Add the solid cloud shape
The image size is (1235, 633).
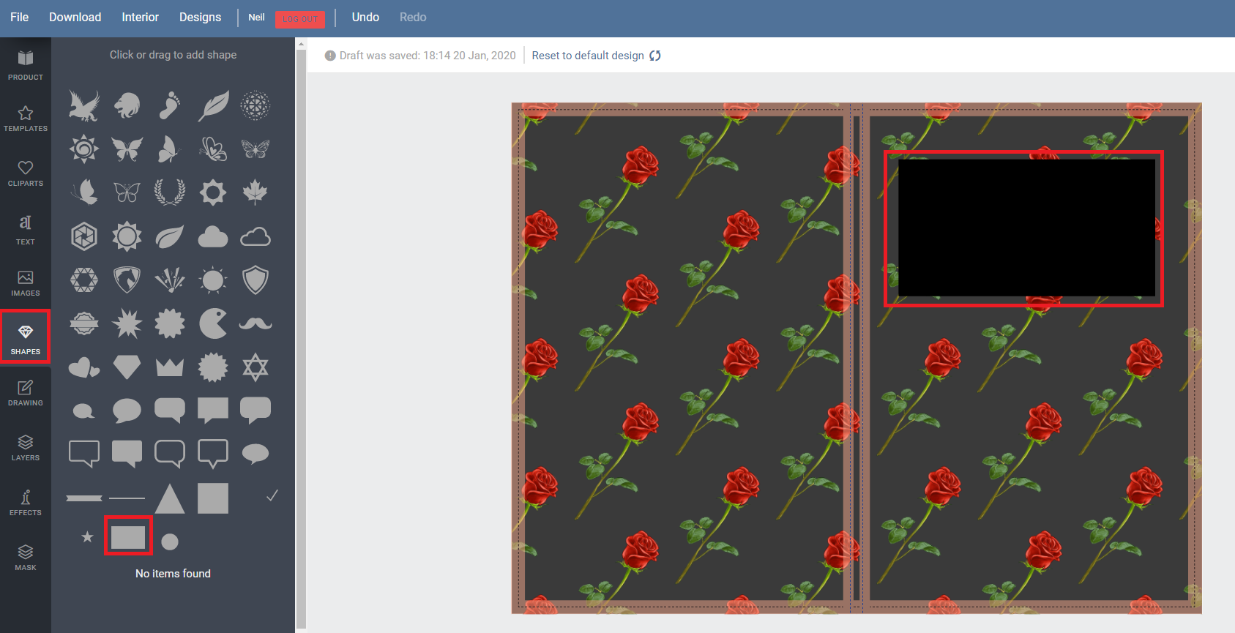pyautogui.click(x=213, y=236)
